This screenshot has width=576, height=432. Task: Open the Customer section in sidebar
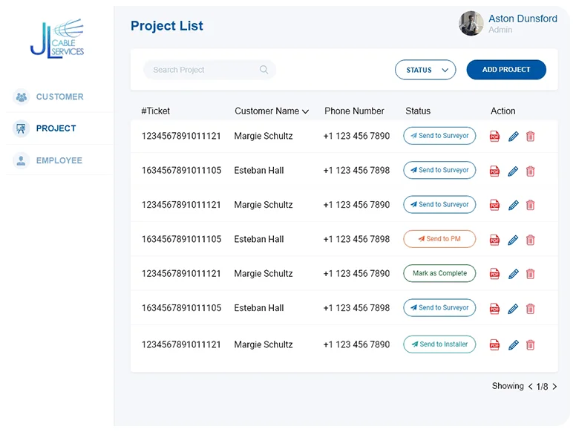click(59, 96)
